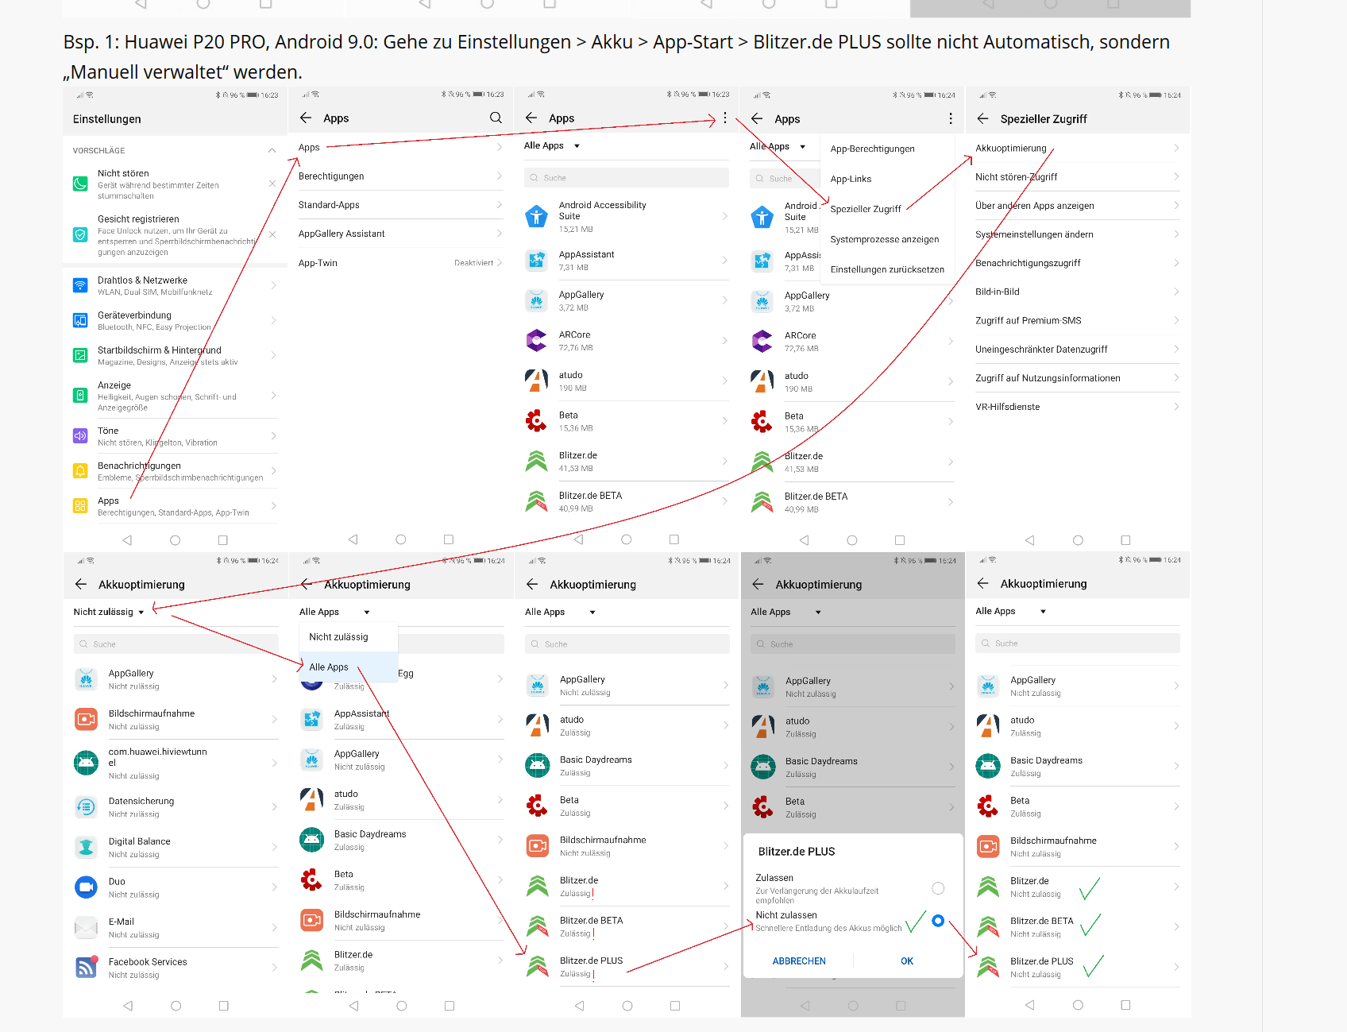Tap the E-Mail envelope icon
The width and height of the screenshot is (1347, 1032).
pos(86,927)
